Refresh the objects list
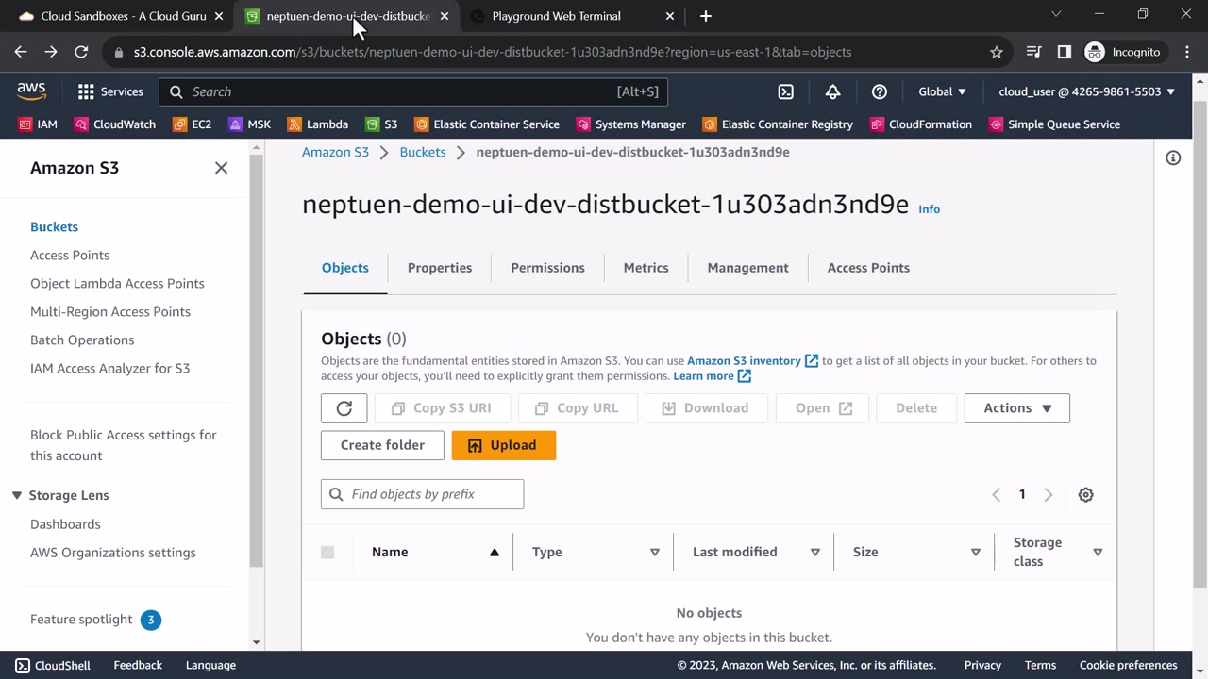 pos(344,408)
